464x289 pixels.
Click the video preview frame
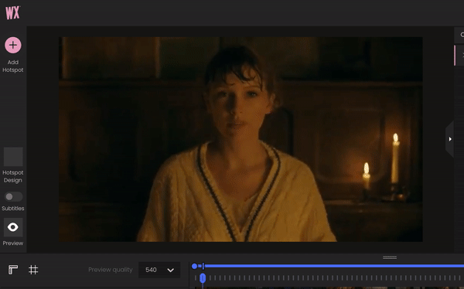pos(241,139)
